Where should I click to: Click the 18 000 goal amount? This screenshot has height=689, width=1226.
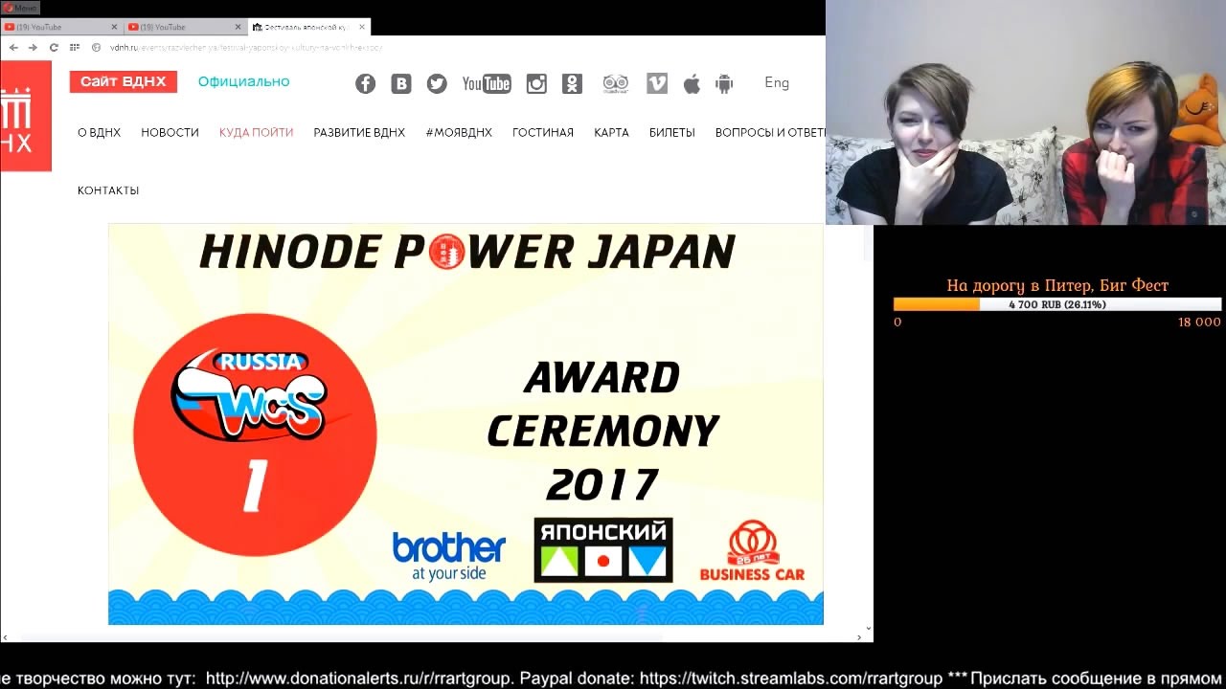[1199, 322]
